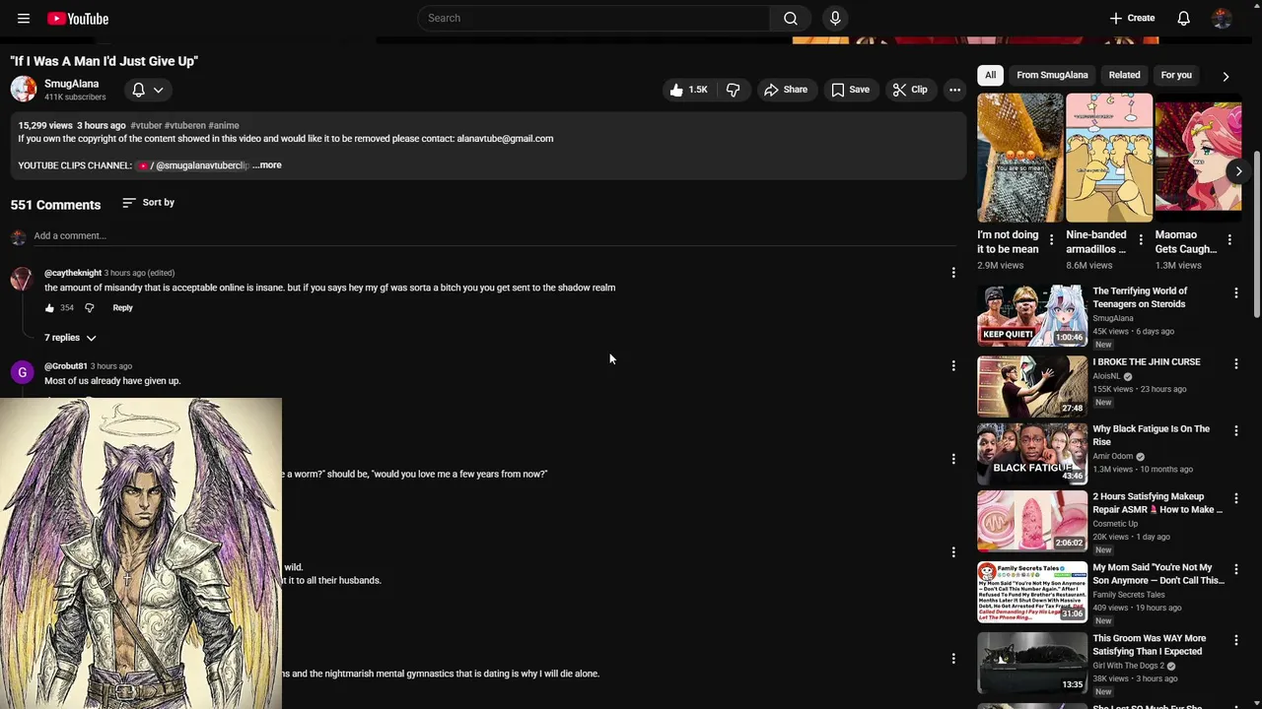Open options for Why Black Fatigue video
Viewport: 1262px width, 709px height.
point(1235,430)
